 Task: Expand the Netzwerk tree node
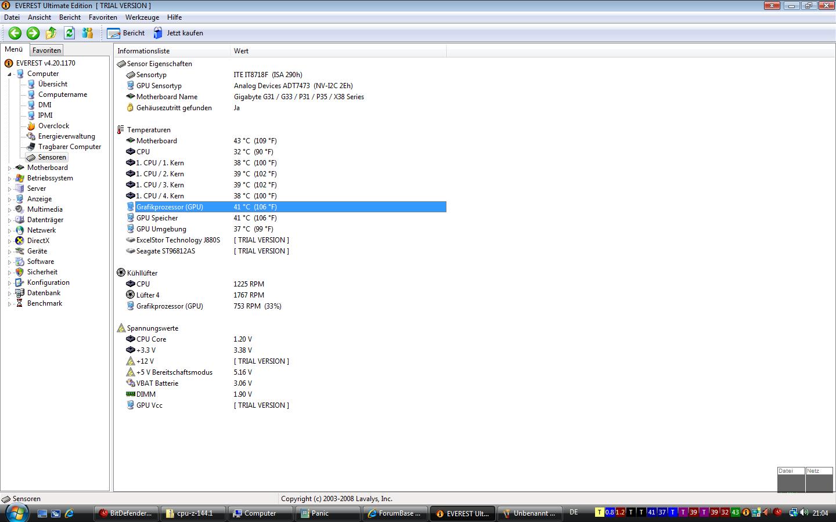(x=9, y=231)
